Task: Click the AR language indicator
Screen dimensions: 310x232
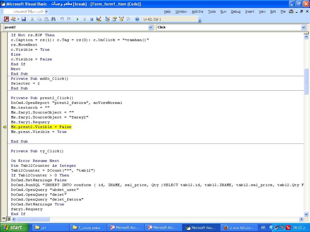Action: 263,227
